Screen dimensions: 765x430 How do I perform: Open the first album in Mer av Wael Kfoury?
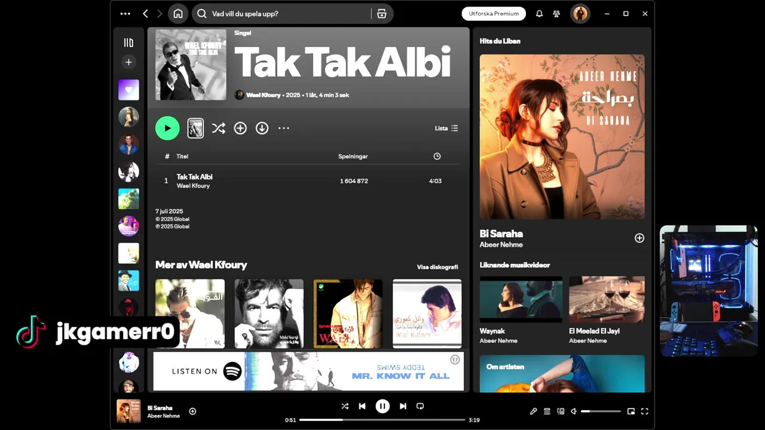(190, 314)
